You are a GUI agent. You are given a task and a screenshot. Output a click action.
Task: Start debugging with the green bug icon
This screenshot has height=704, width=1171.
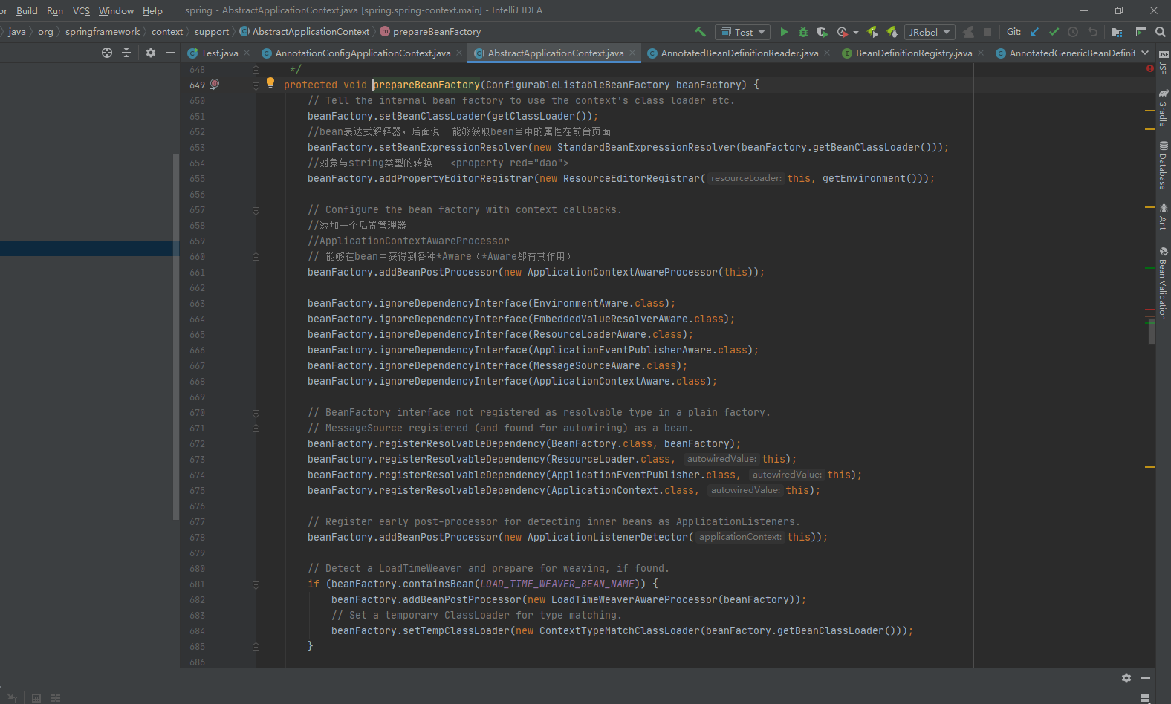[803, 32]
